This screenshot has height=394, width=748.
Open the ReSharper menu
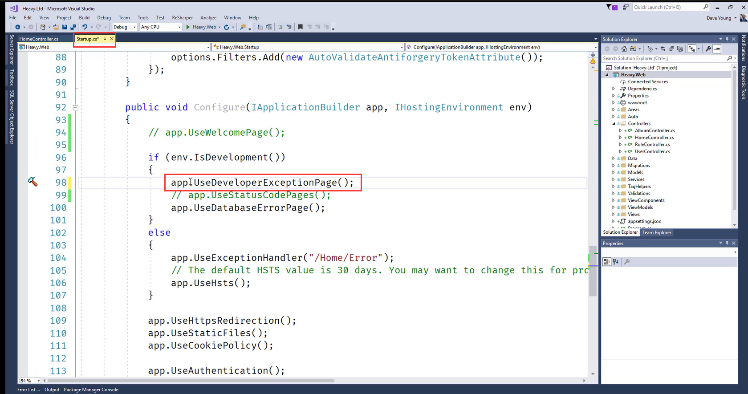pos(183,18)
